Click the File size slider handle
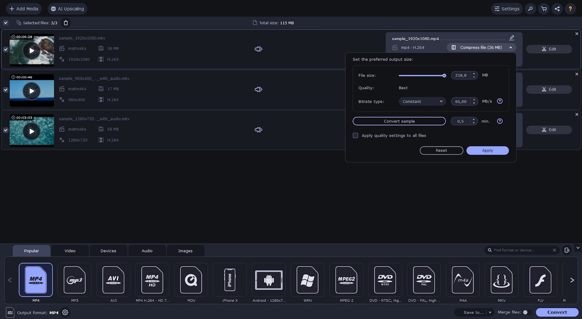 [x=444, y=76]
